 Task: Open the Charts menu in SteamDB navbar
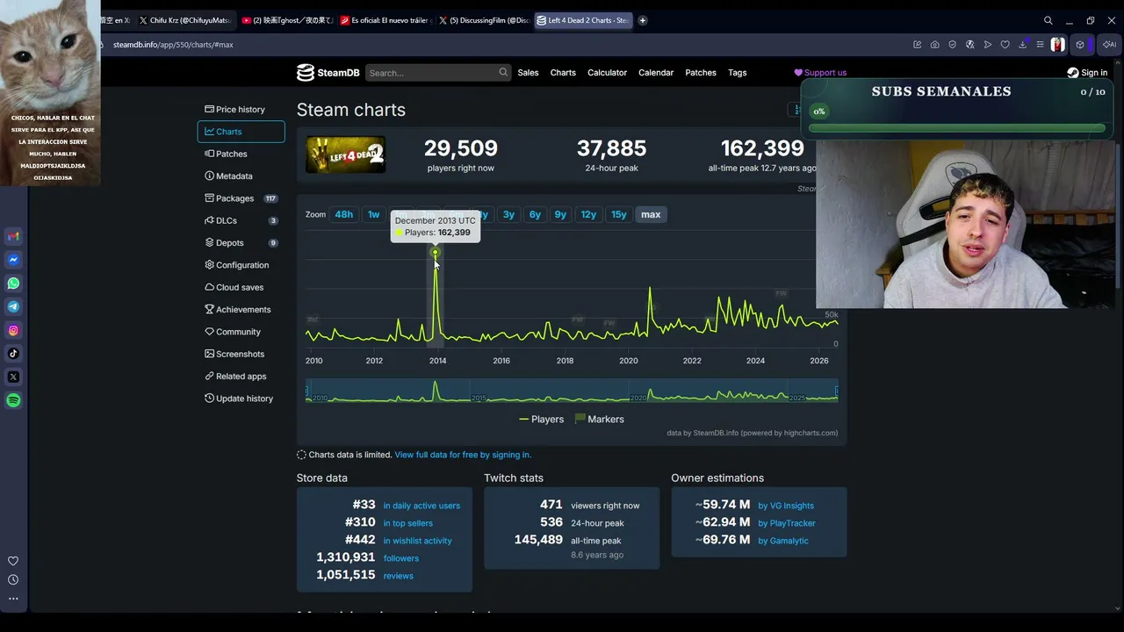(563, 73)
